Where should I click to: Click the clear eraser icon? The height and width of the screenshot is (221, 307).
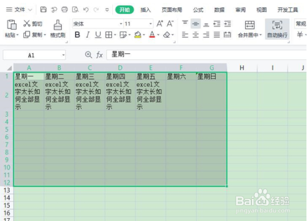coord(167,35)
